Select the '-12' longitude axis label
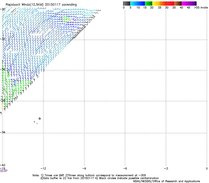209x183 pixels. [43, 169]
